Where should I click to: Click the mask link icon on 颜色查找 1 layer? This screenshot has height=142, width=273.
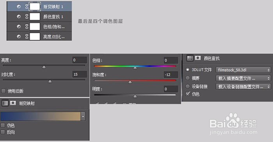click(27, 16)
